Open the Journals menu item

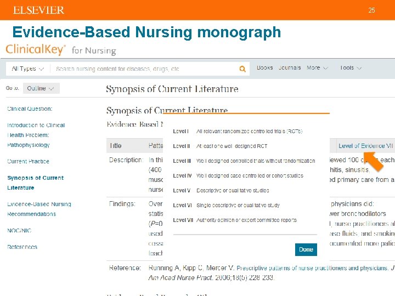point(290,68)
